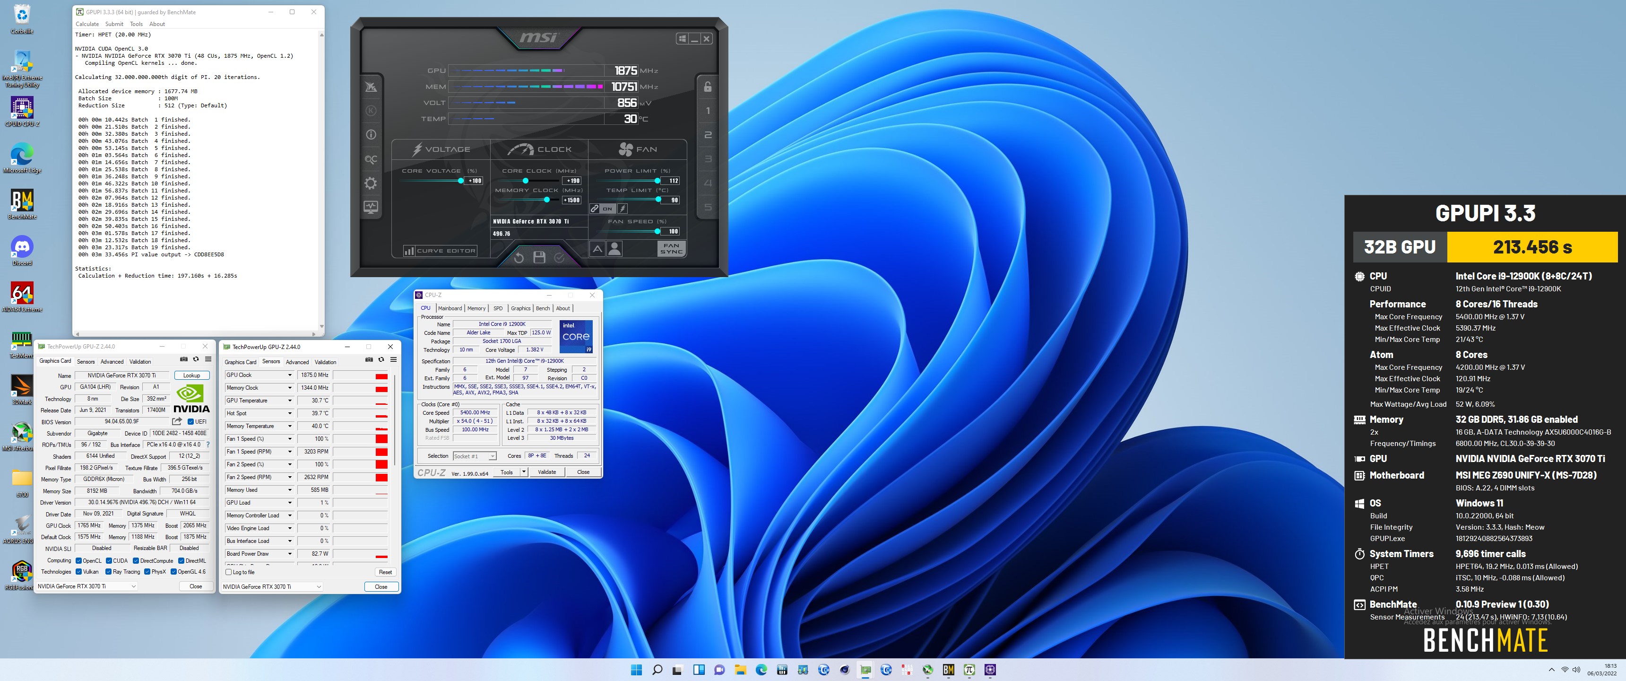This screenshot has height=681, width=1626.
Task: Expand GPU Clock sensor dropdown
Action: (290, 375)
